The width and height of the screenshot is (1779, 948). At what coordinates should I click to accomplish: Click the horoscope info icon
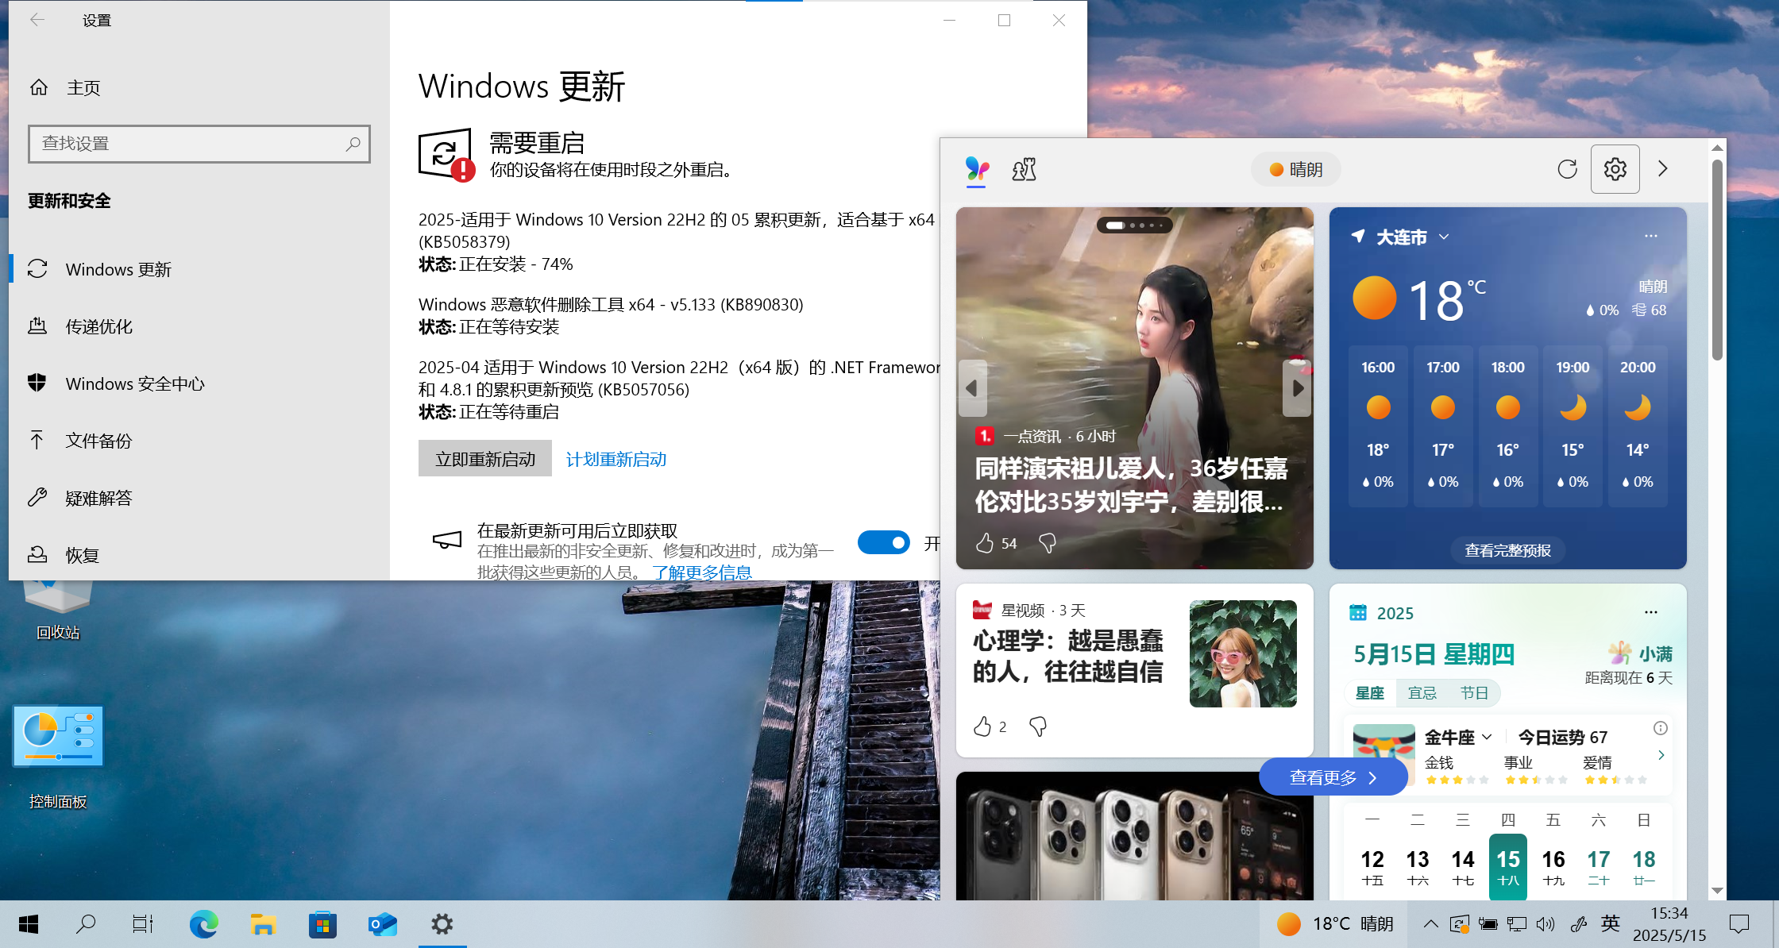pyautogui.click(x=1660, y=728)
